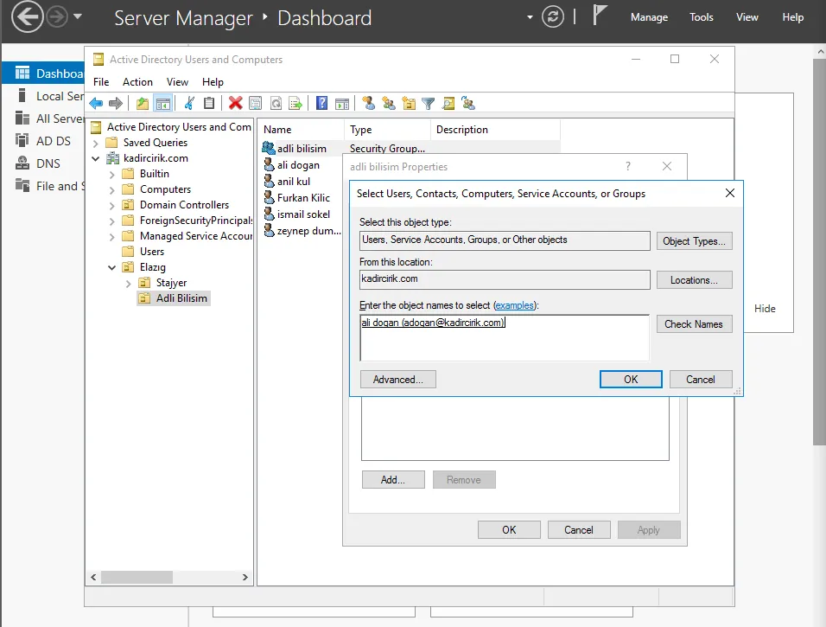Click the Find objects magnifier icon
The image size is (826, 627).
448,104
